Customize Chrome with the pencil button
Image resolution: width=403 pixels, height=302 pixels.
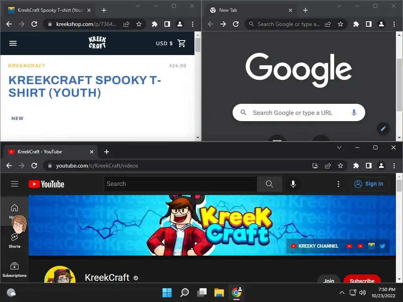tap(383, 129)
